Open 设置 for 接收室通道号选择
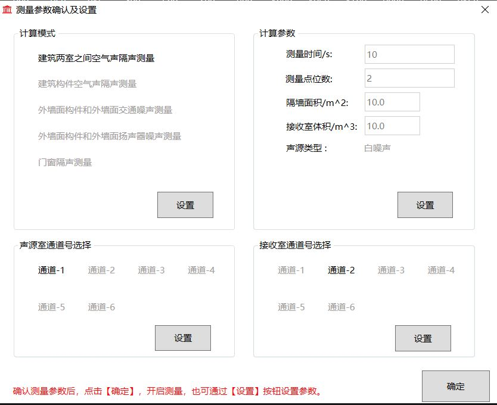The height and width of the screenshot is (405, 497). [x=423, y=338]
